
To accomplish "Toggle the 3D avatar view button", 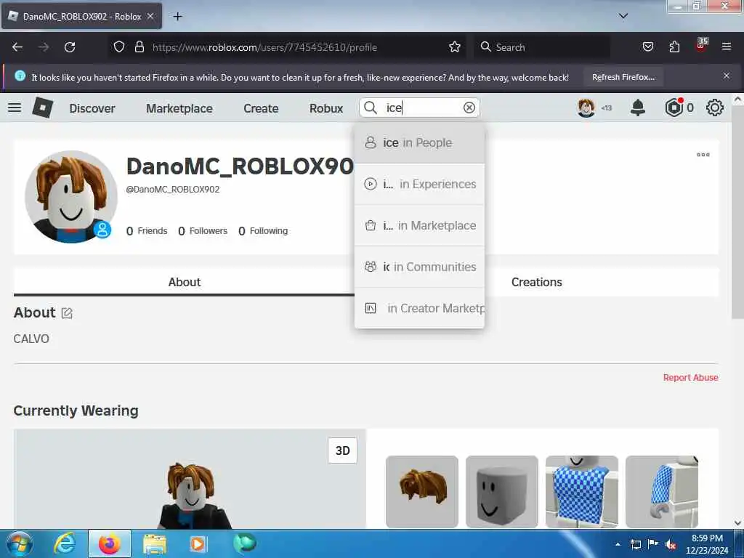I will [343, 450].
